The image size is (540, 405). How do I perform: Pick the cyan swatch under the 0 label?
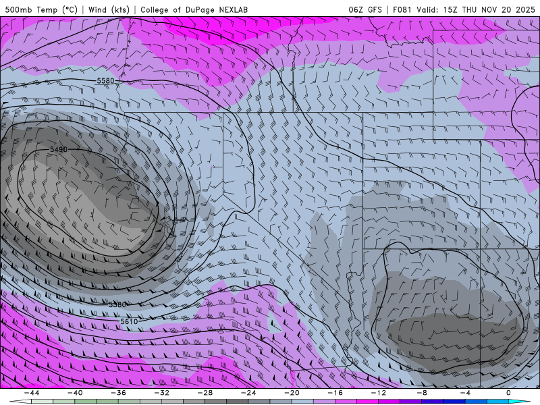tap(516, 402)
